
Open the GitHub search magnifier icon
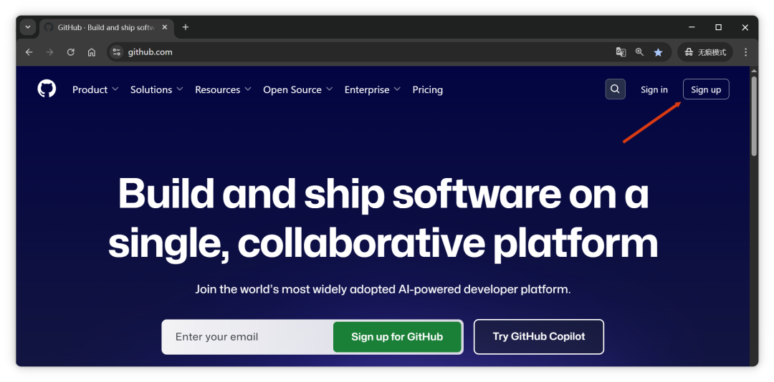pos(615,89)
